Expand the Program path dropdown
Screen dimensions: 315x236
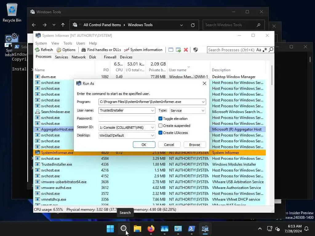203,102
